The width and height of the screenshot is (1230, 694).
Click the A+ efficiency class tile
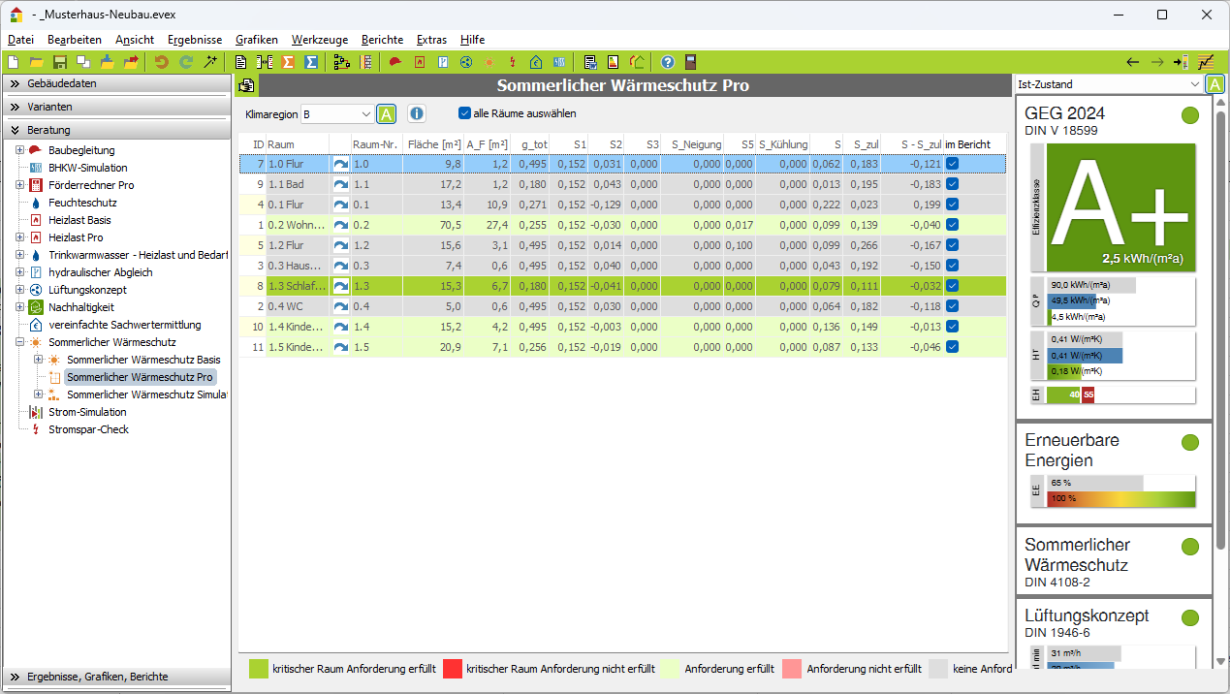(1122, 208)
